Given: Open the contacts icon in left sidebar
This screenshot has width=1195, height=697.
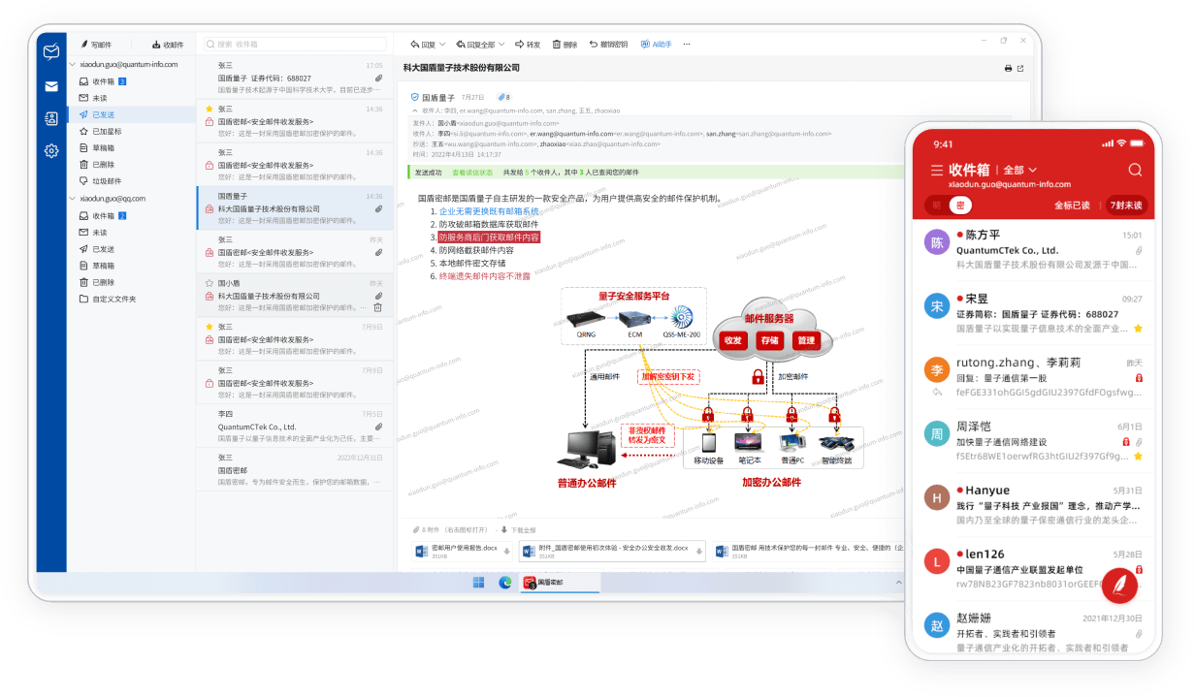Looking at the screenshot, I should (x=51, y=118).
